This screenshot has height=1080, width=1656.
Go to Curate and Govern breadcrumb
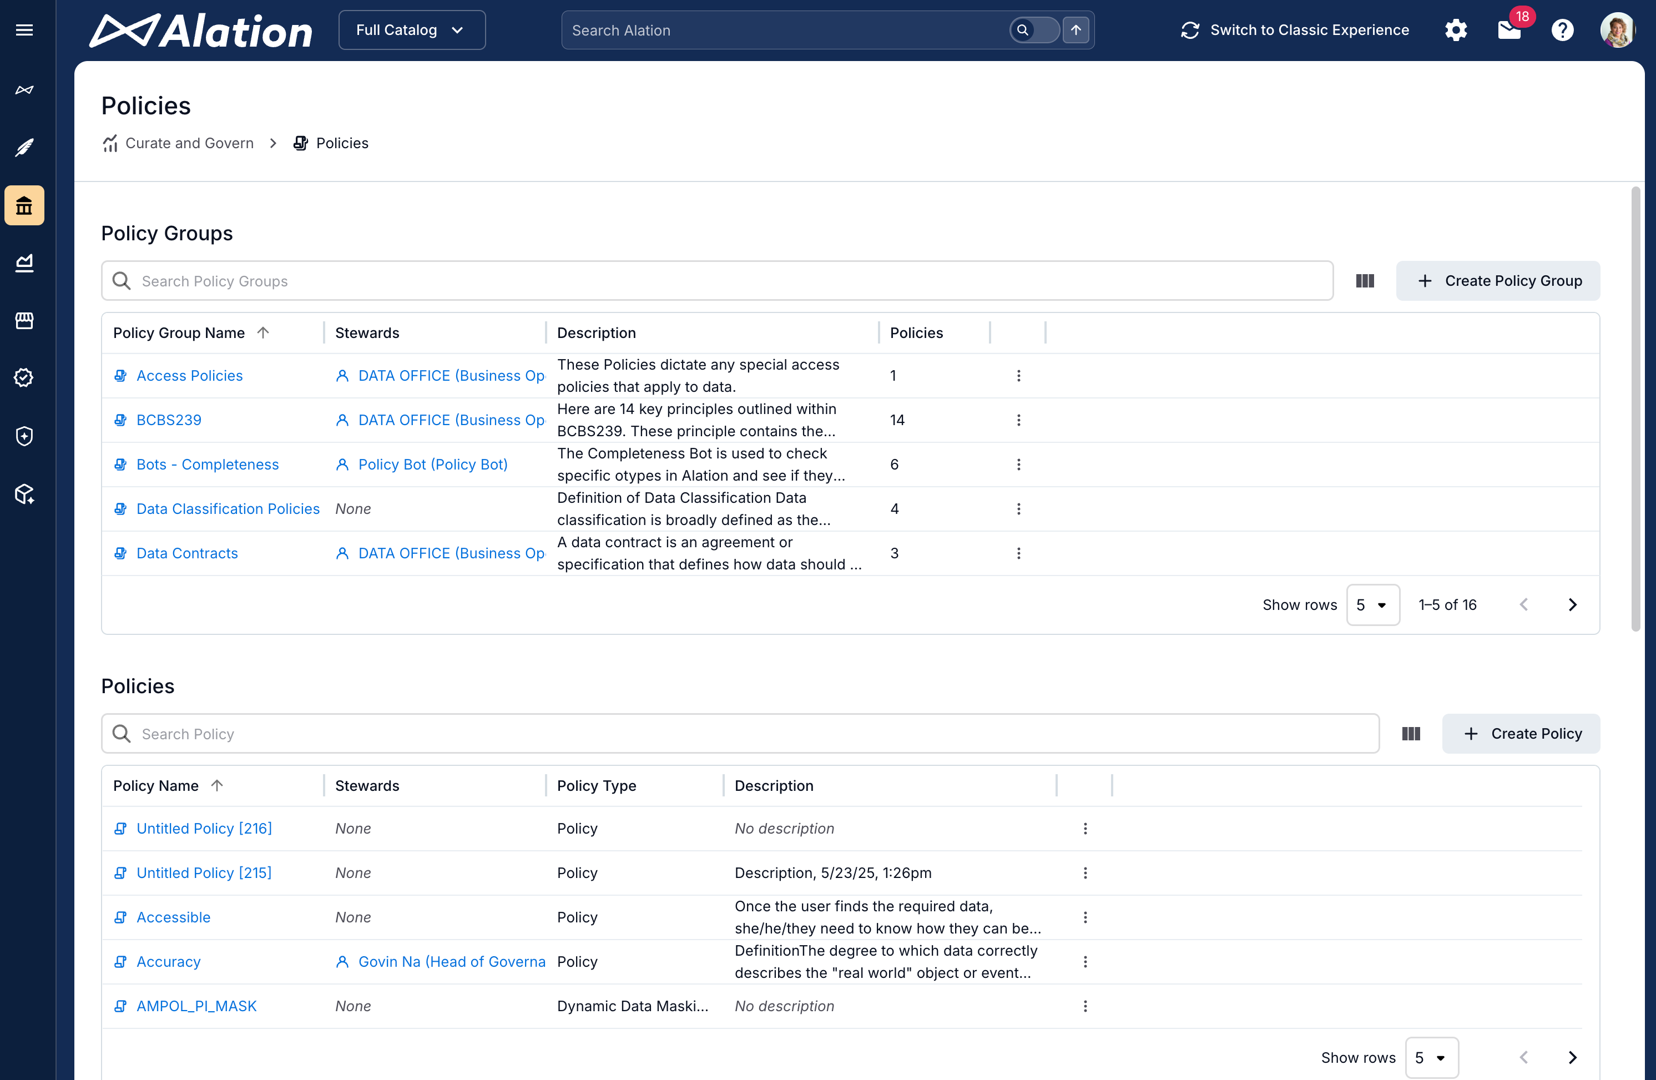[x=189, y=143]
